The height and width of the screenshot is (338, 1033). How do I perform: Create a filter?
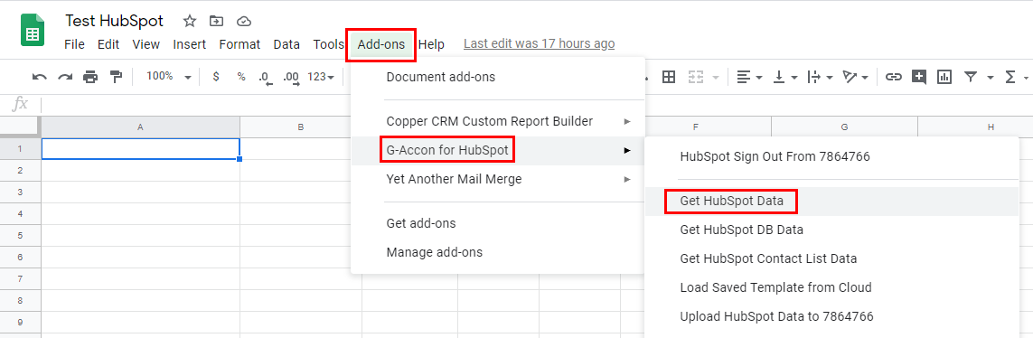(x=971, y=77)
